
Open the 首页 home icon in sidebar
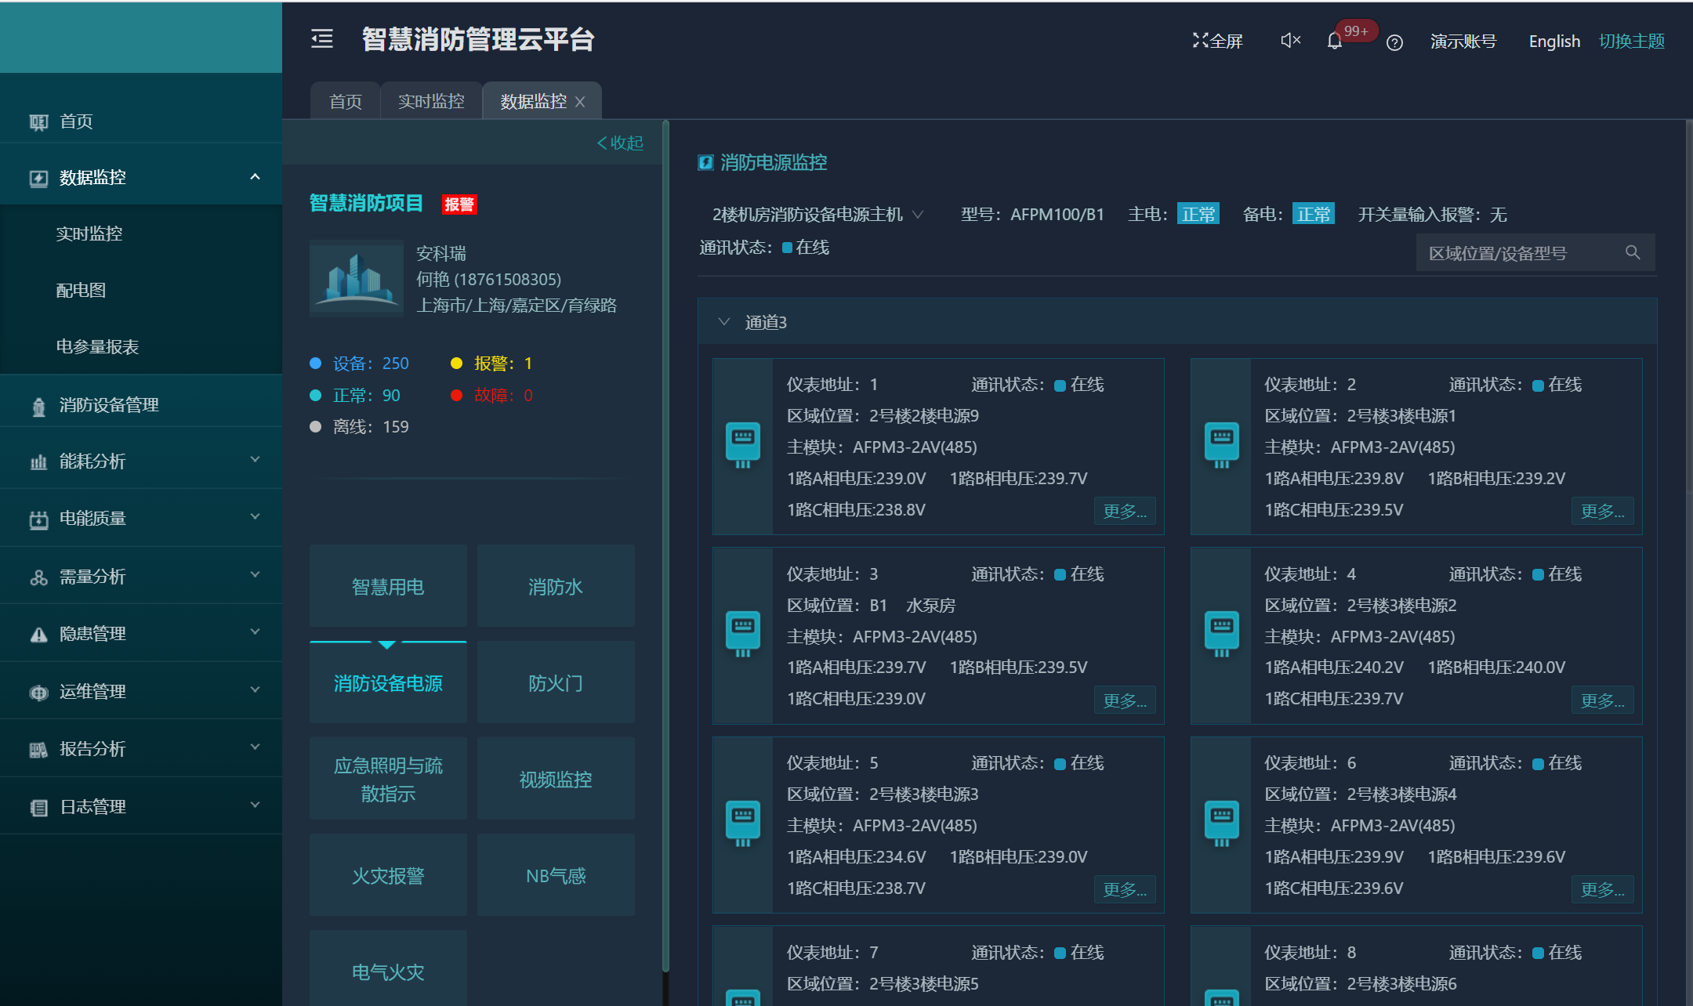38,121
